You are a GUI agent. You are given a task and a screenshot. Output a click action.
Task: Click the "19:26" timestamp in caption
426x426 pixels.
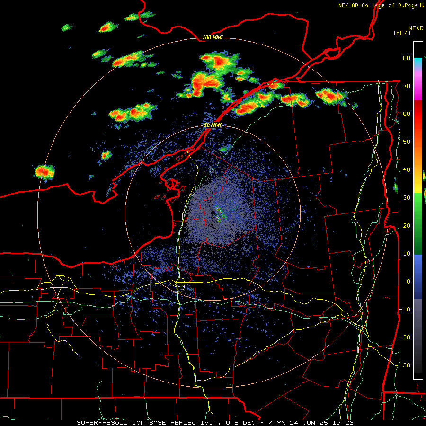[343, 423]
